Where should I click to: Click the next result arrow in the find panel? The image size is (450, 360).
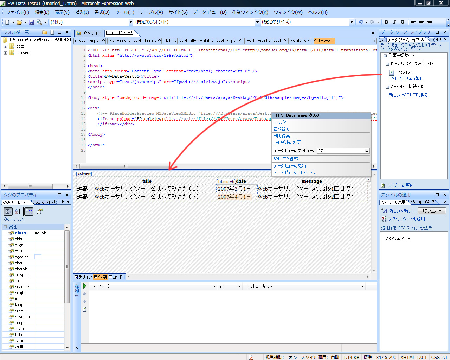click(84, 294)
